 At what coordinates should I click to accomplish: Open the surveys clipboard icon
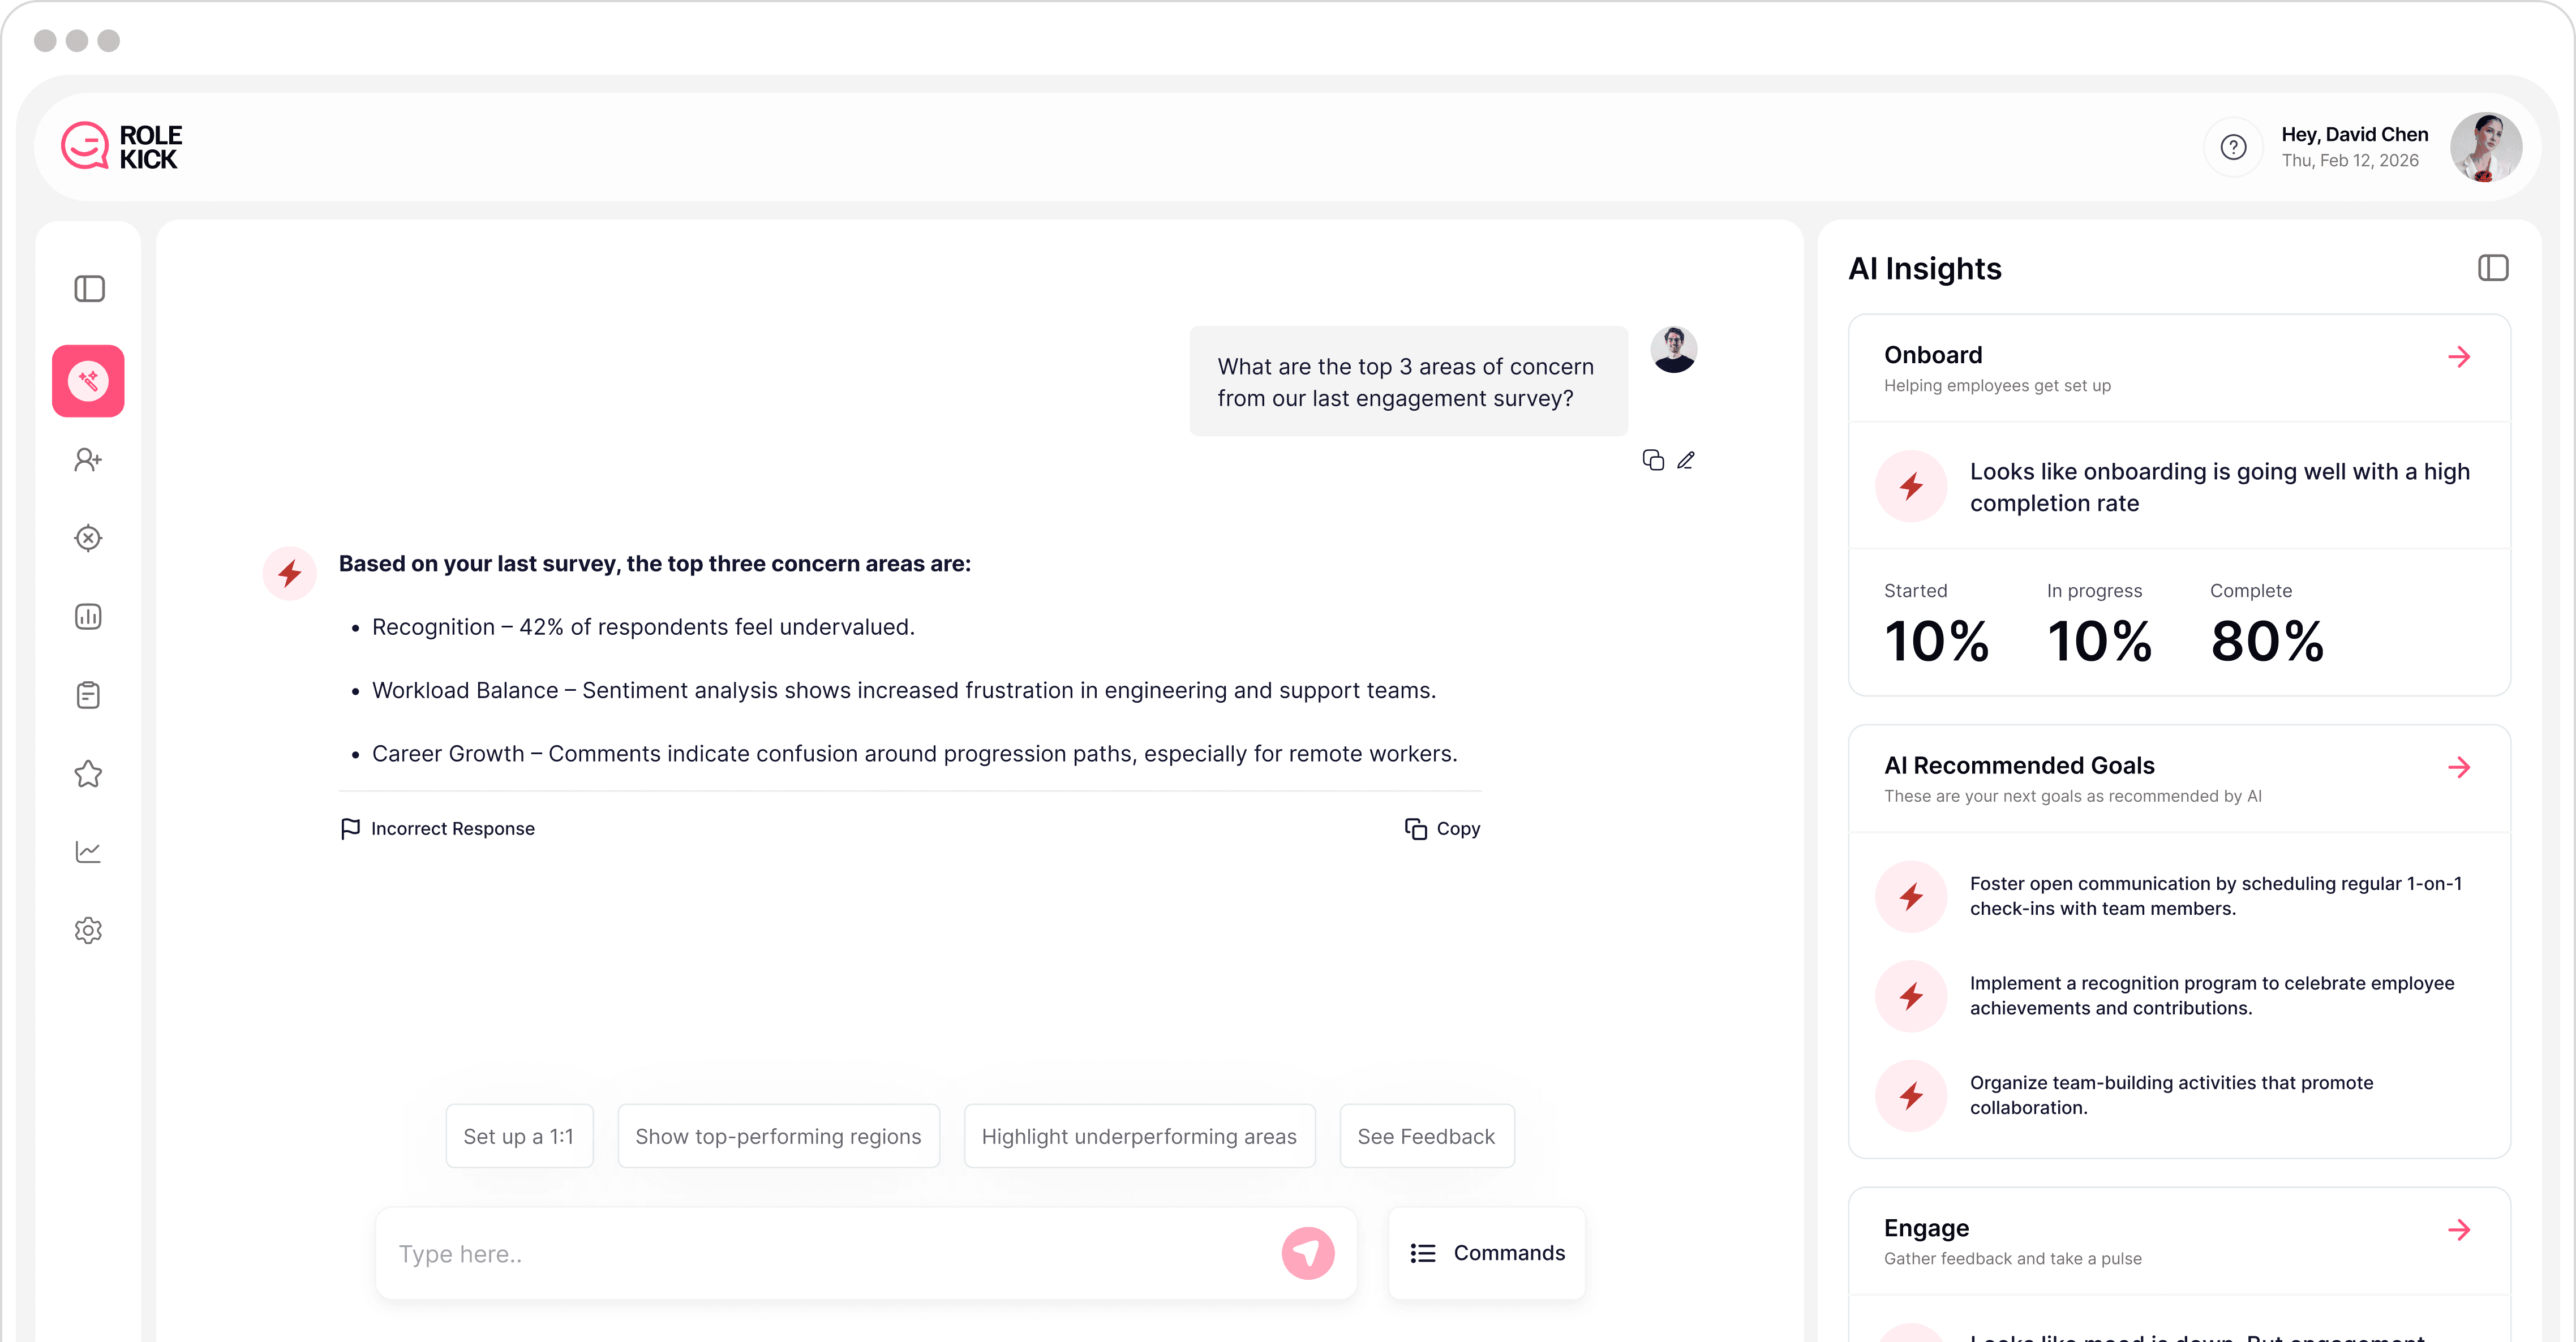(88, 694)
